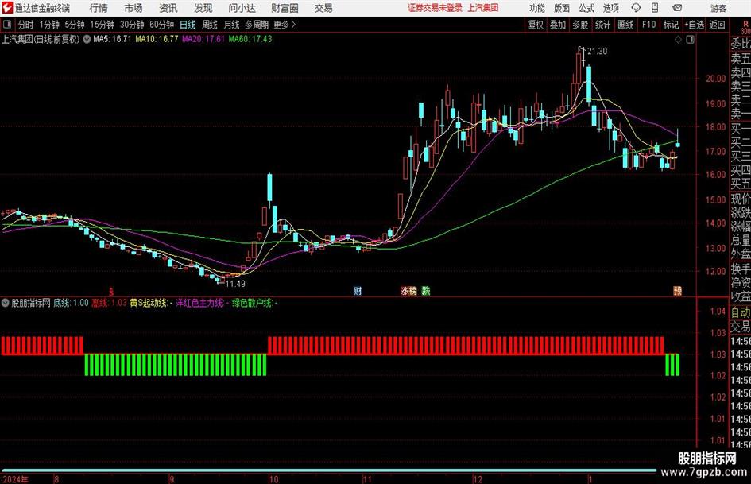751x484 pixels.
Task: Click the 统计 statistics button
Action: tap(602, 25)
